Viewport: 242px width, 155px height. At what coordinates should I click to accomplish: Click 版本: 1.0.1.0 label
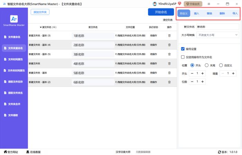point(230,152)
